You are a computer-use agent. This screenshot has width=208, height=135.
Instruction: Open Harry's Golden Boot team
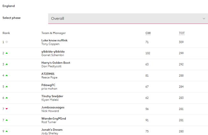(56, 63)
